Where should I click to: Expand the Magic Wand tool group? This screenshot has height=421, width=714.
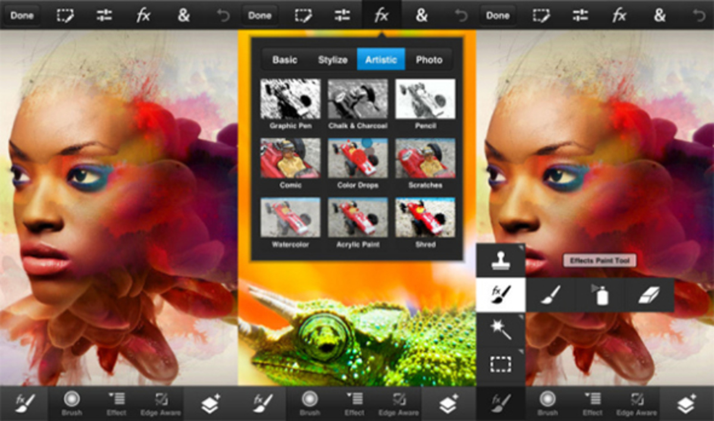coord(500,329)
